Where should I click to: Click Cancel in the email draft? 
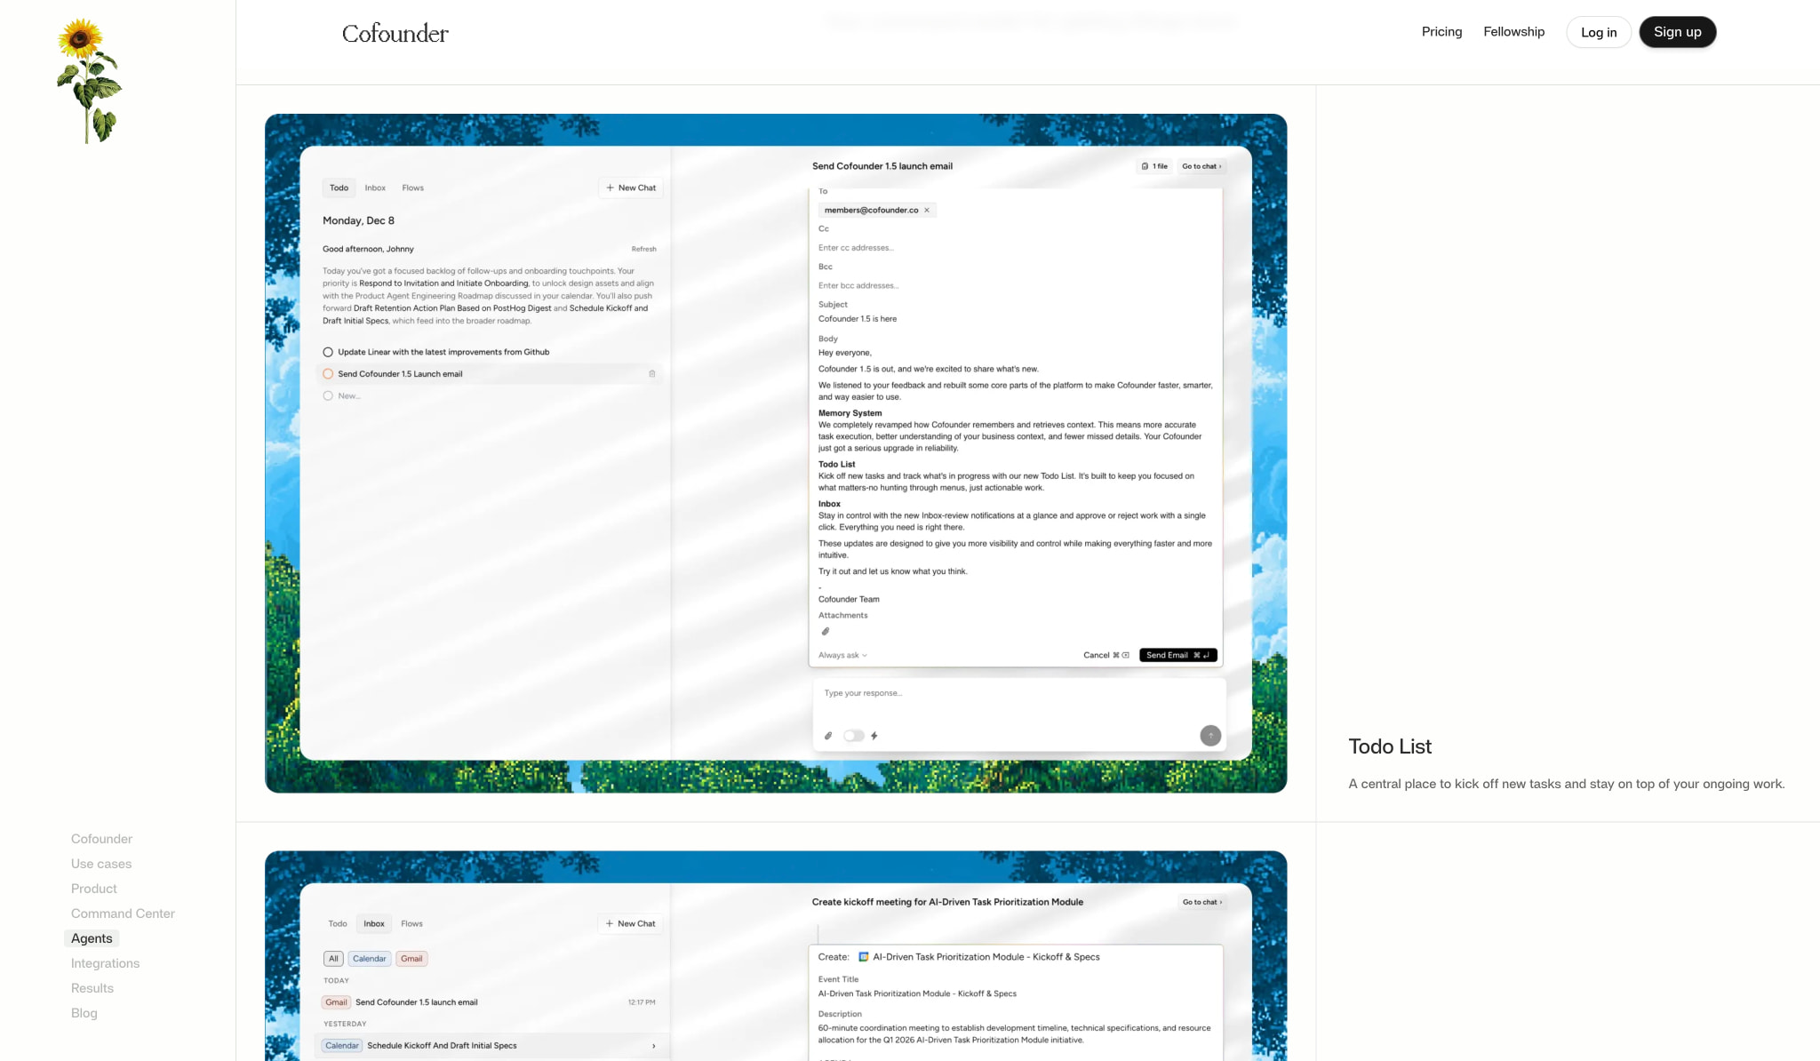click(1106, 656)
